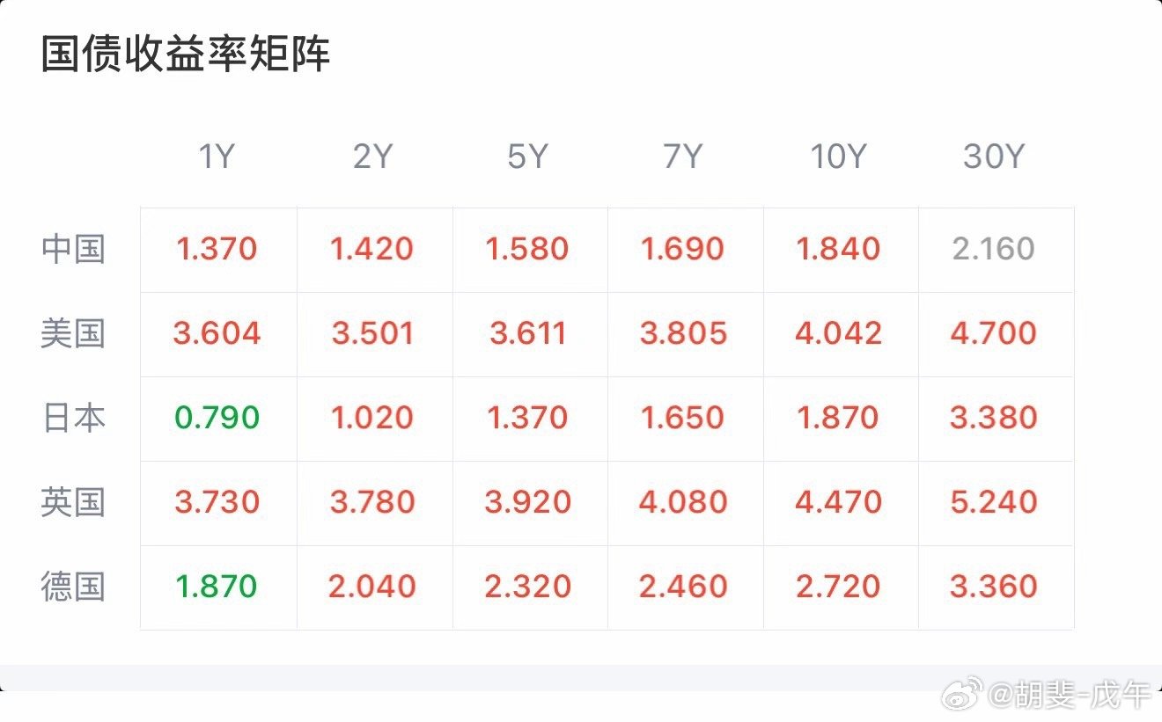Click the 胡斐-戊午 username watermark
1162x722 pixels.
pyautogui.click(x=1069, y=696)
